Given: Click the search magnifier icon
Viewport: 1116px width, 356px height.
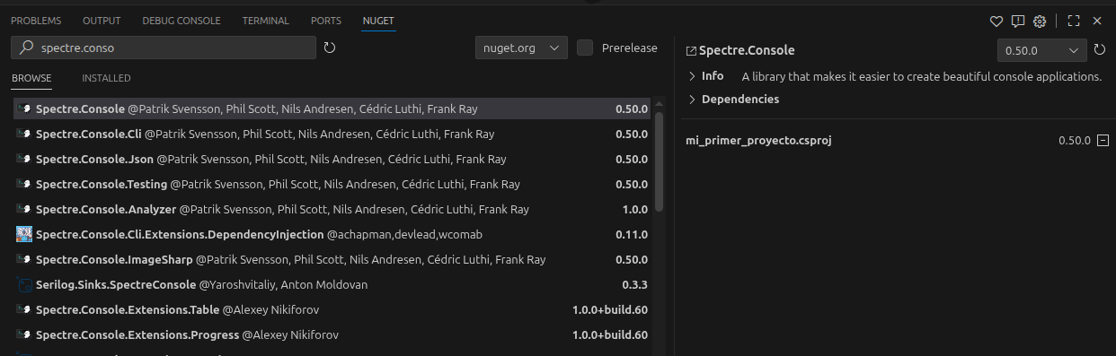Looking at the screenshot, I should click(x=26, y=48).
